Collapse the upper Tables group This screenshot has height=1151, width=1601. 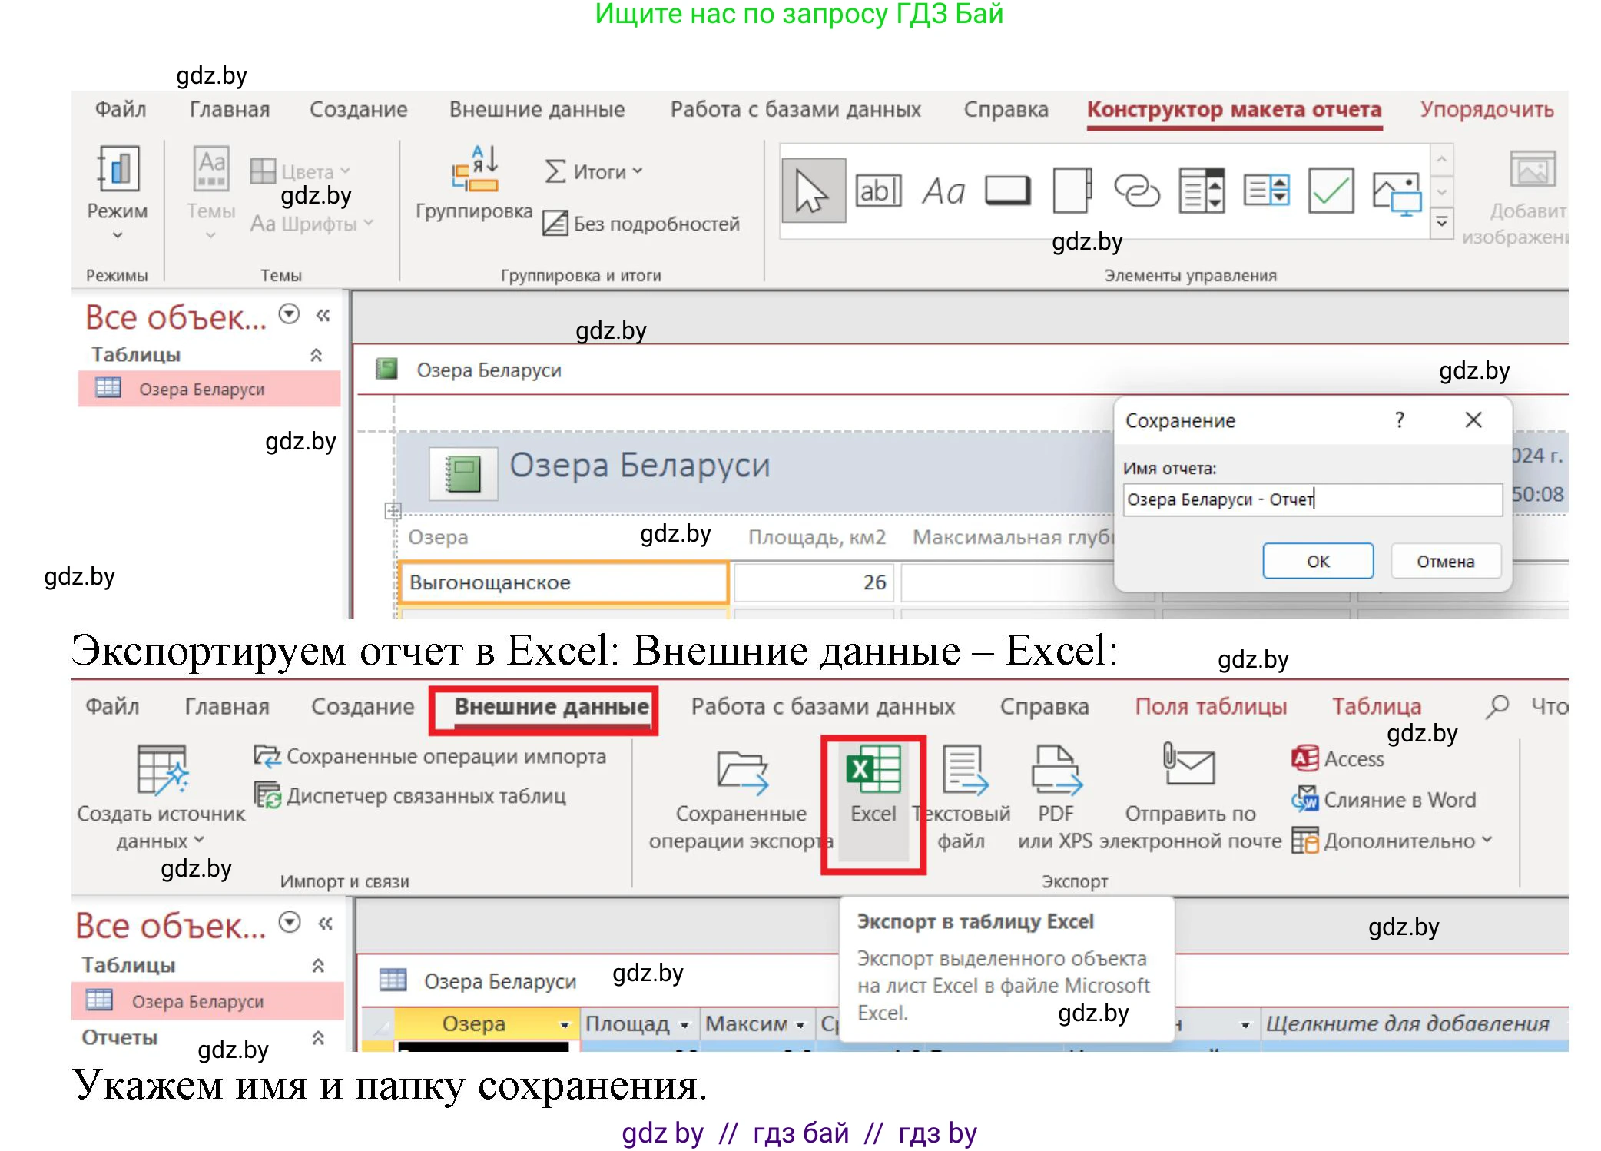pyautogui.click(x=316, y=355)
